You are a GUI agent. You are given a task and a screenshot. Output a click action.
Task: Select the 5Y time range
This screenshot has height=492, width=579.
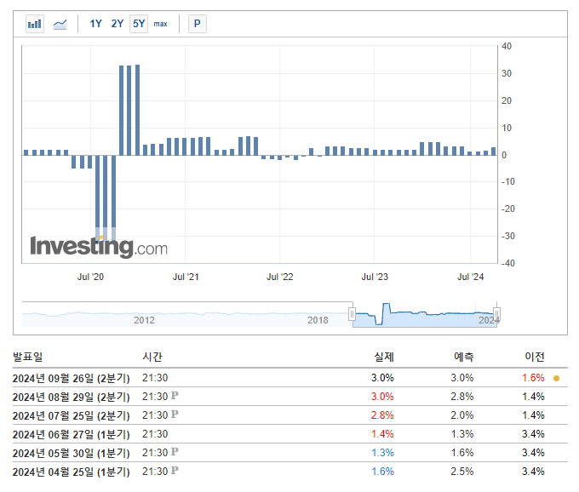[x=139, y=24]
